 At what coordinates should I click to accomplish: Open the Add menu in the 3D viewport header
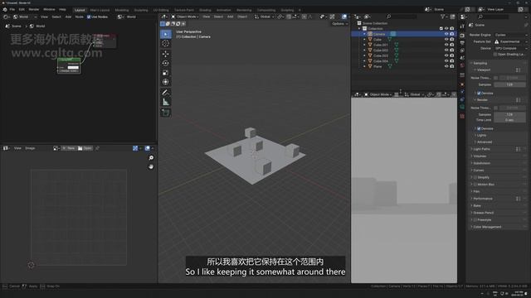pyautogui.click(x=231, y=17)
